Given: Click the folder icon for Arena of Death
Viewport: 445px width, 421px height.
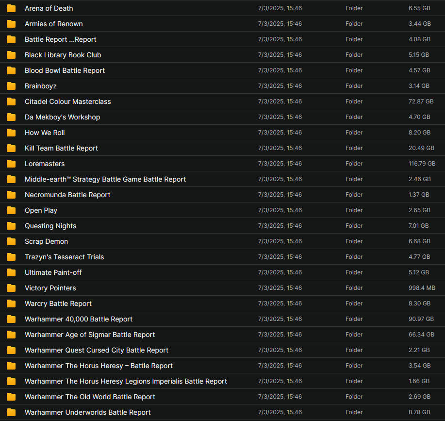Looking at the screenshot, I should tap(11, 8).
